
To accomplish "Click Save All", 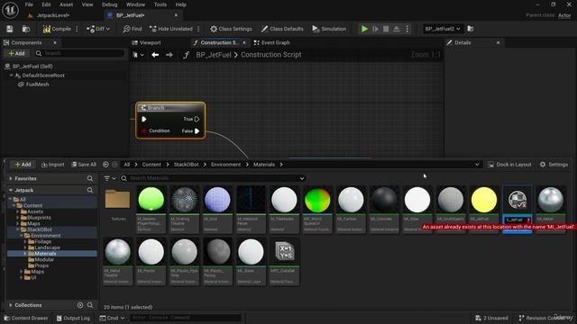I will [x=84, y=165].
